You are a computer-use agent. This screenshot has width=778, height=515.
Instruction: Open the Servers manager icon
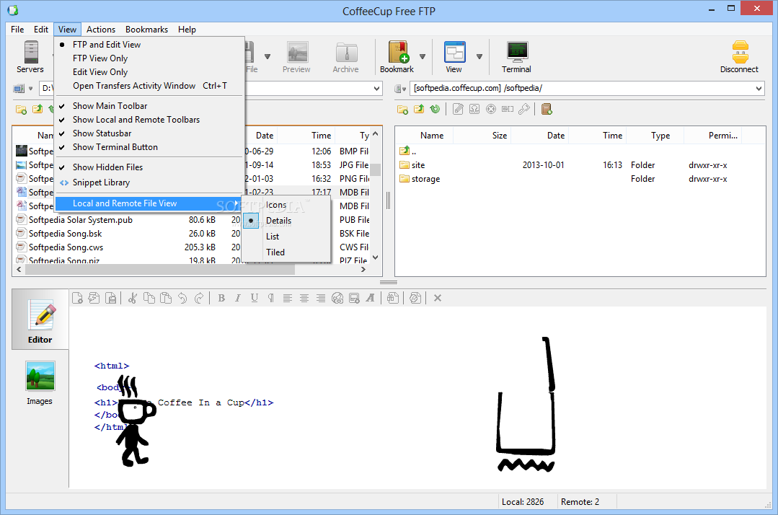click(30, 56)
